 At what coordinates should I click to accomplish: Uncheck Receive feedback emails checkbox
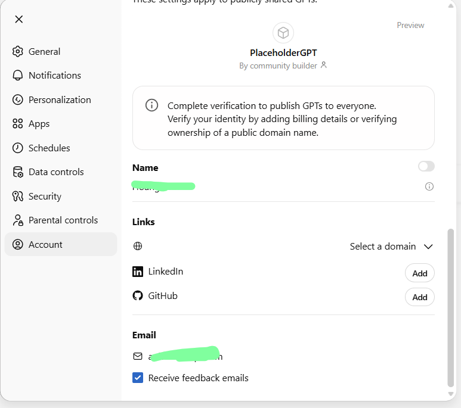(138, 378)
